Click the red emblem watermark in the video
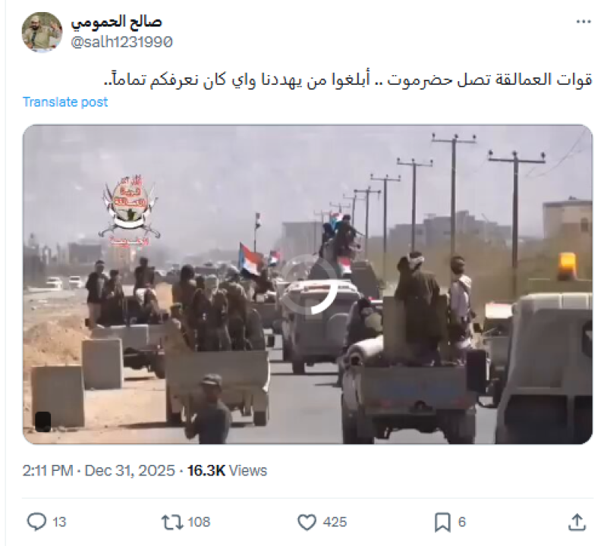607x546 pixels. pyautogui.click(x=129, y=211)
